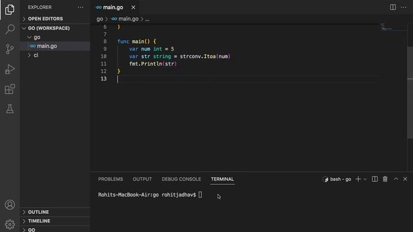Image resolution: width=413 pixels, height=232 pixels.
Task: Open Explorer more actions ellipsis
Action: 81,7
